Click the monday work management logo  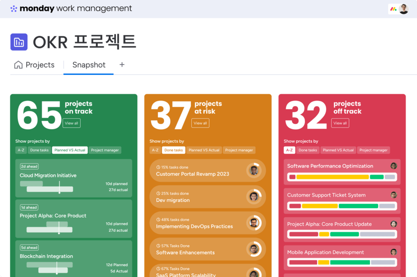pos(71,9)
